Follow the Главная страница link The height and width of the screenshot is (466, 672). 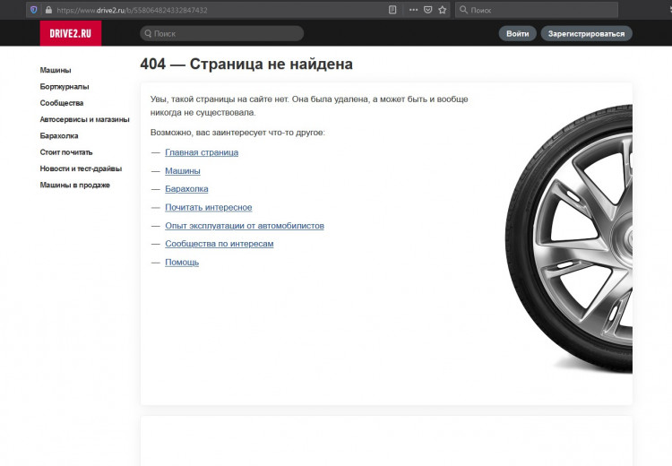202,152
